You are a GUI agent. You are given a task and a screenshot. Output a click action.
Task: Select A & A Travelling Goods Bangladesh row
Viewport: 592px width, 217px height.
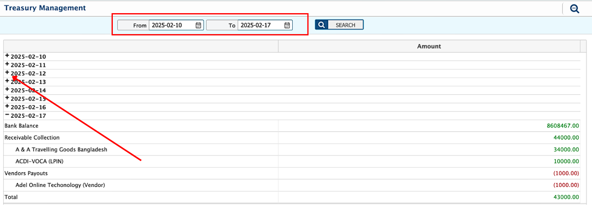61,149
